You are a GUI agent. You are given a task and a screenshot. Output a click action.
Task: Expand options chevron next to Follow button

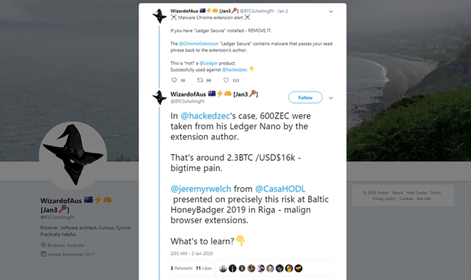pos(330,98)
